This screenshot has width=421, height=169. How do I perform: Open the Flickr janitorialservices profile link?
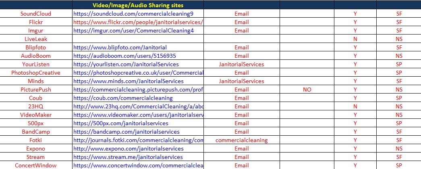[138, 22]
